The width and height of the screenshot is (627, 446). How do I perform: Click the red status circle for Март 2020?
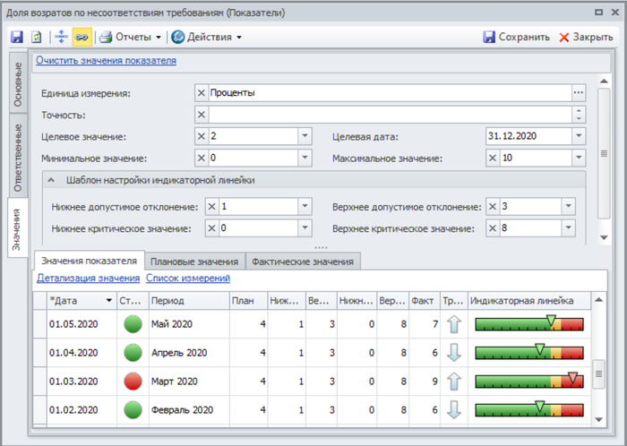[133, 381]
